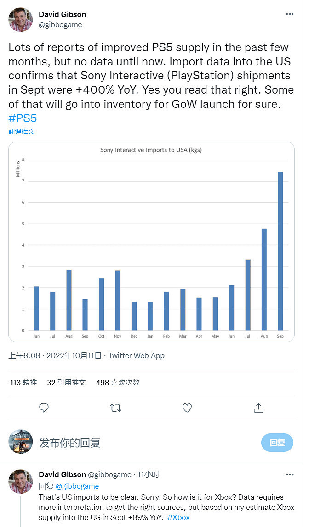Open the 113 转推 list
This screenshot has width=309, height=527.
coord(23,382)
